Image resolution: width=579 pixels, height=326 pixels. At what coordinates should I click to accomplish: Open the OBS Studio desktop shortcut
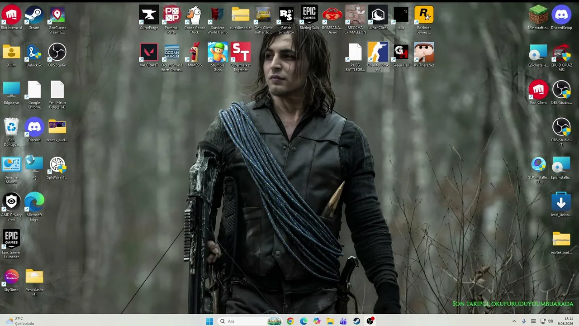[x=57, y=56]
